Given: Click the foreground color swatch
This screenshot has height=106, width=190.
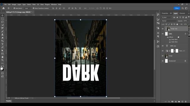Looking at the screenshot, I should coord(1,69).
